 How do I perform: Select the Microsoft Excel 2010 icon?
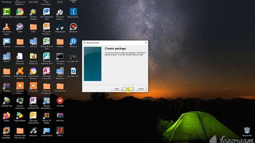47,41
